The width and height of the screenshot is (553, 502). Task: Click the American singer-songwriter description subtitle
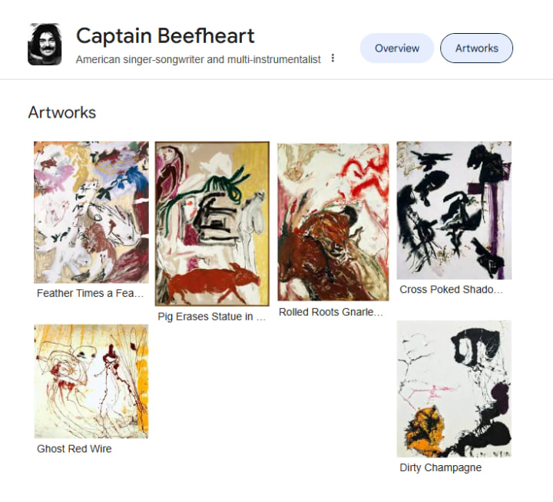(x=198, y=59)
